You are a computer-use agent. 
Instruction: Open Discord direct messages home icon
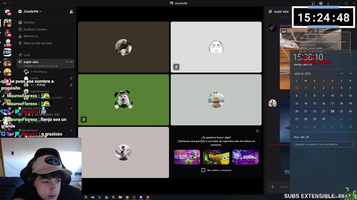(8, 12)
